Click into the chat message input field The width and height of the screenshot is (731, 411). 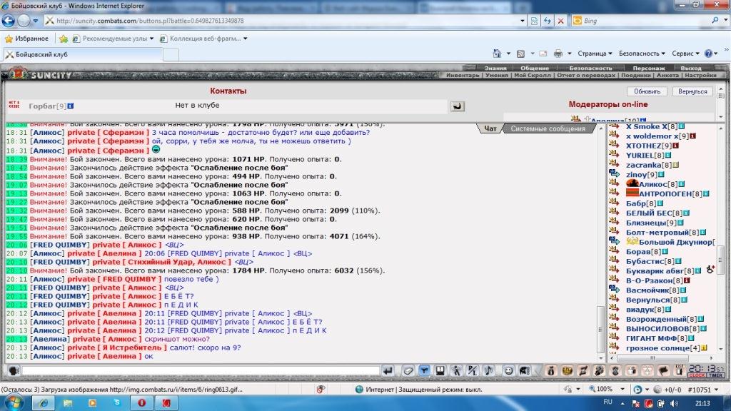point(201,370)
